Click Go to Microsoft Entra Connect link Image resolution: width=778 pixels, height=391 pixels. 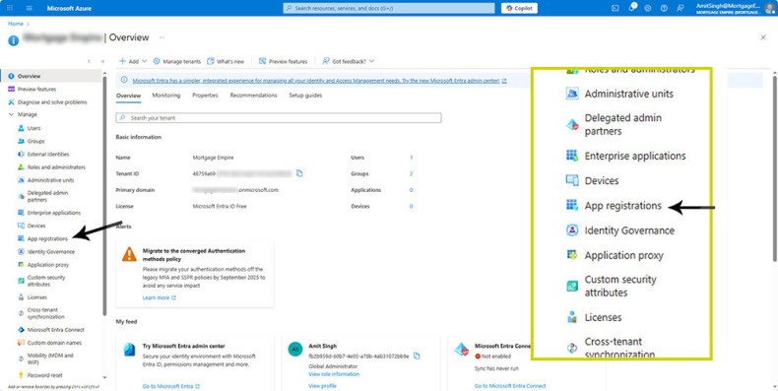[510, 386]
